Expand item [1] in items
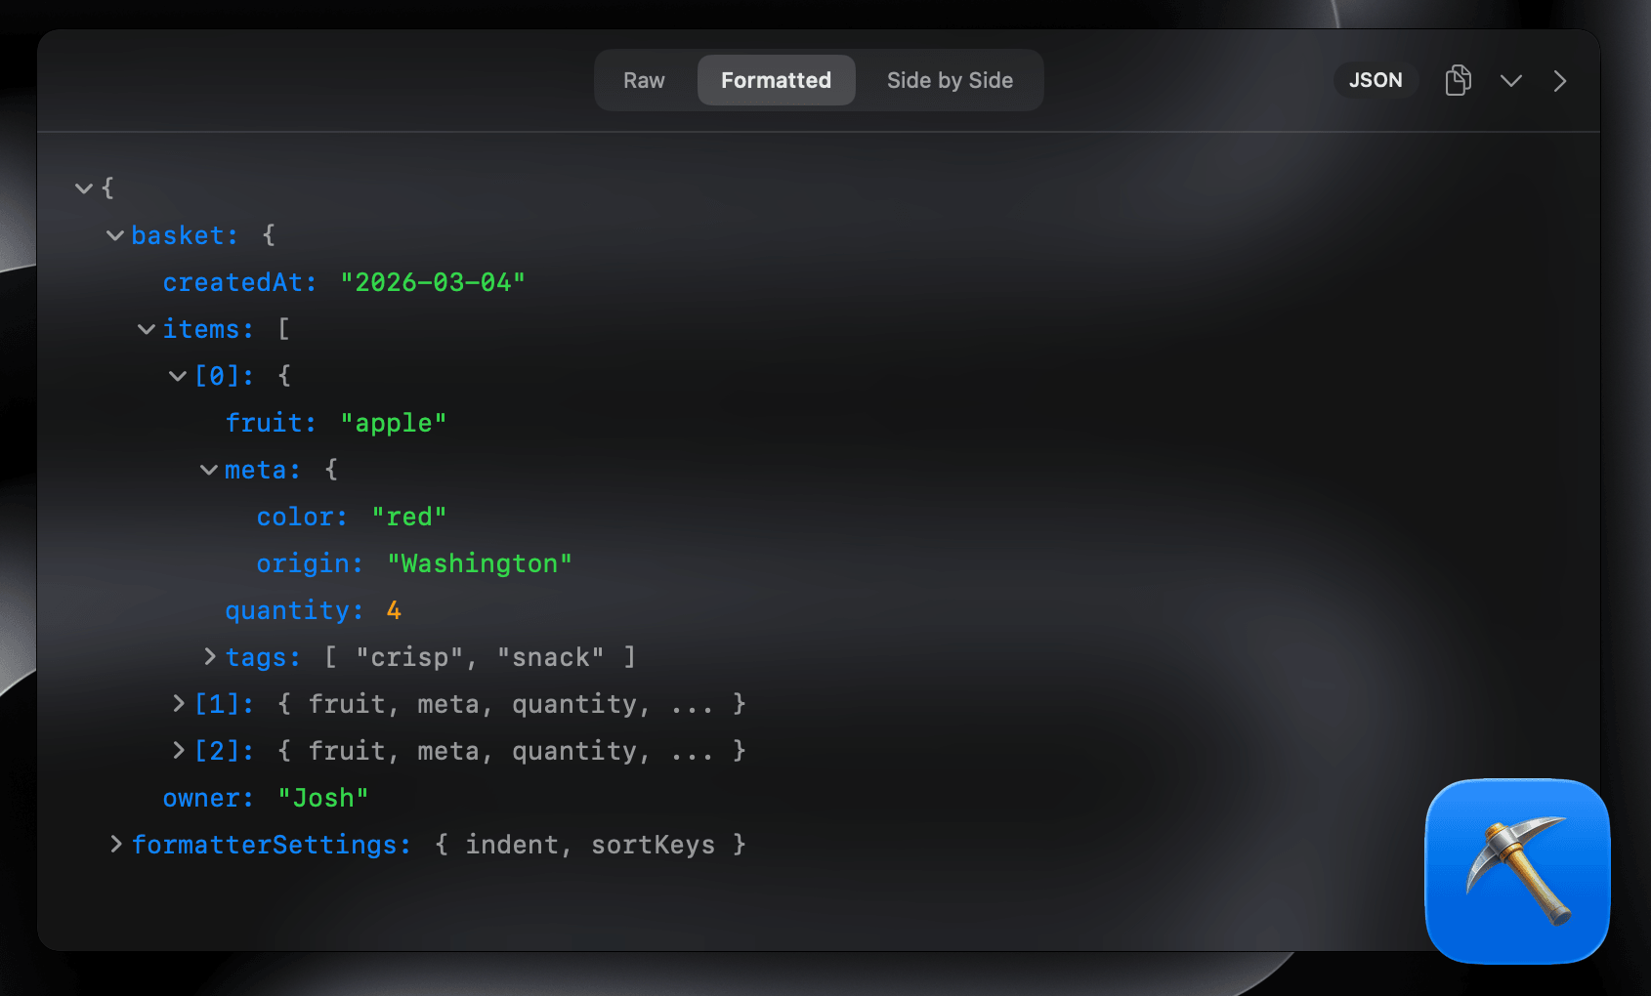This screenshot has width=1651, height=996. coord(177,703)
